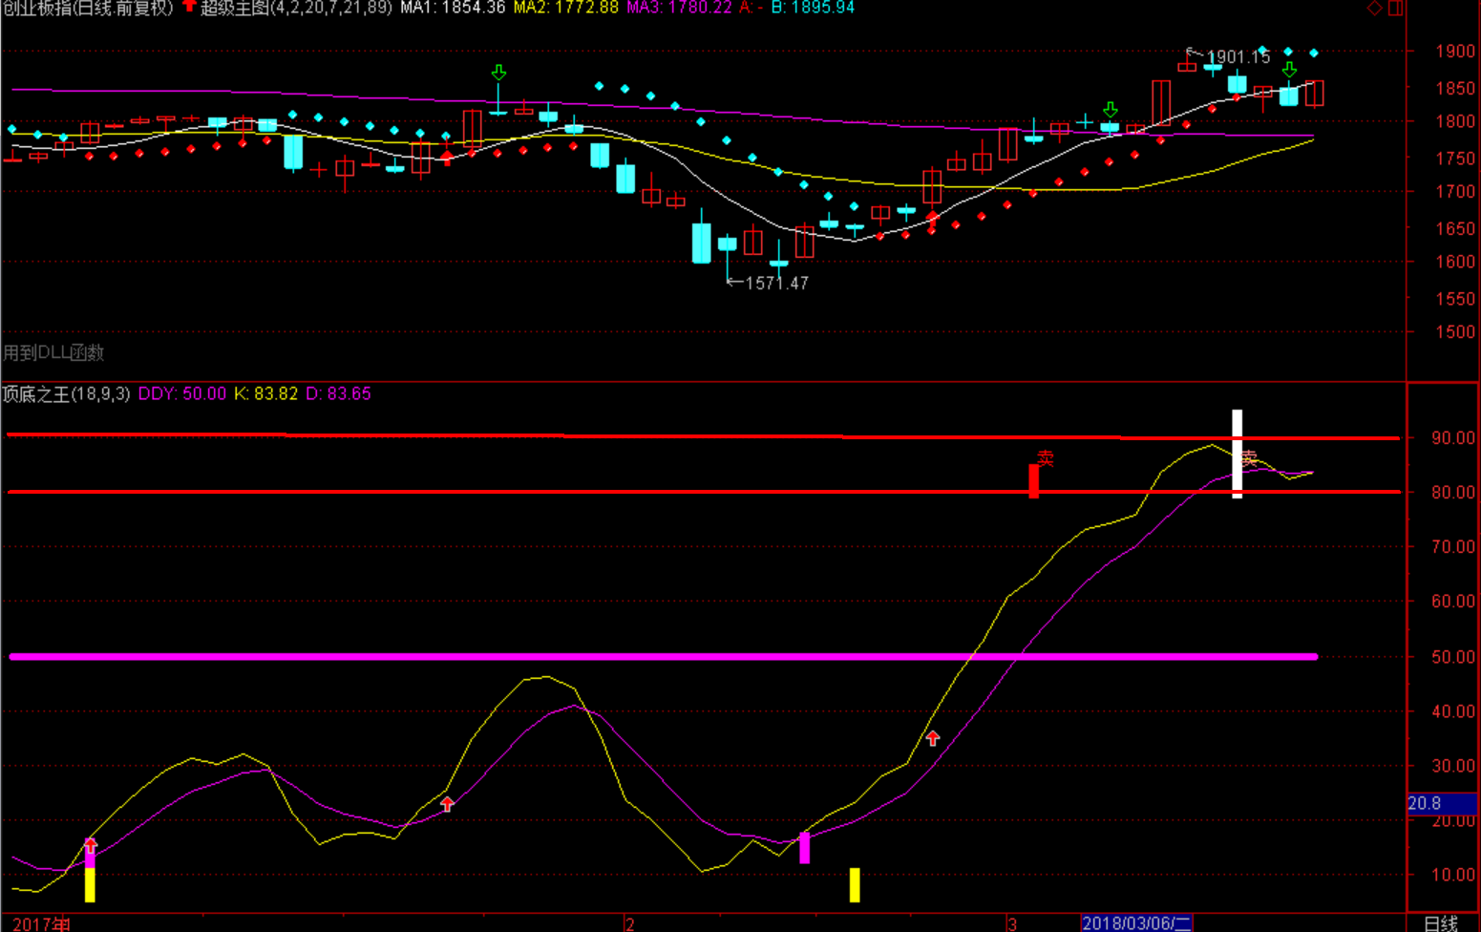Viewport: 1481px width, 932px height.
Task: Select the lone magenta bar near the 20 level
Action: (x=805, y=847)
